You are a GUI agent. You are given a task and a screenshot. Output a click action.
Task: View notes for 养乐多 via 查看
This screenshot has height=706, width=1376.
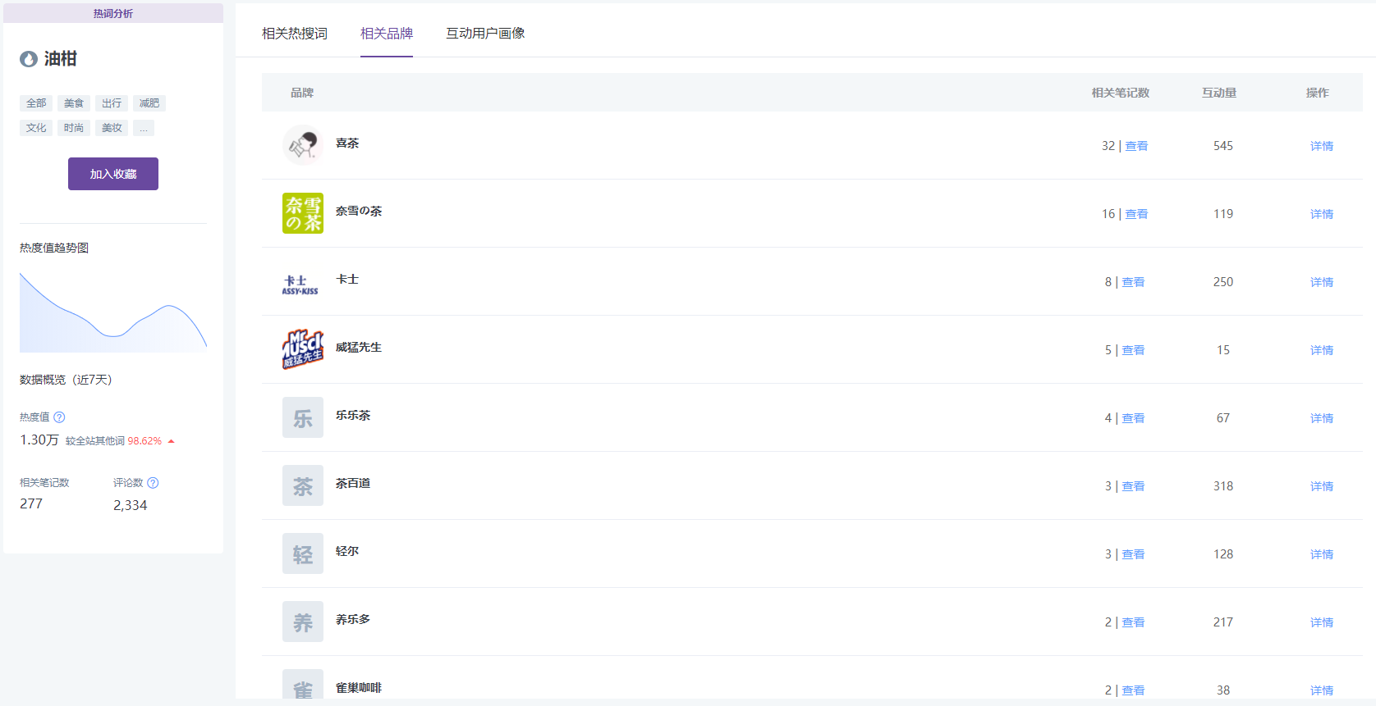pyautogui.click(x=1133, y=622)
